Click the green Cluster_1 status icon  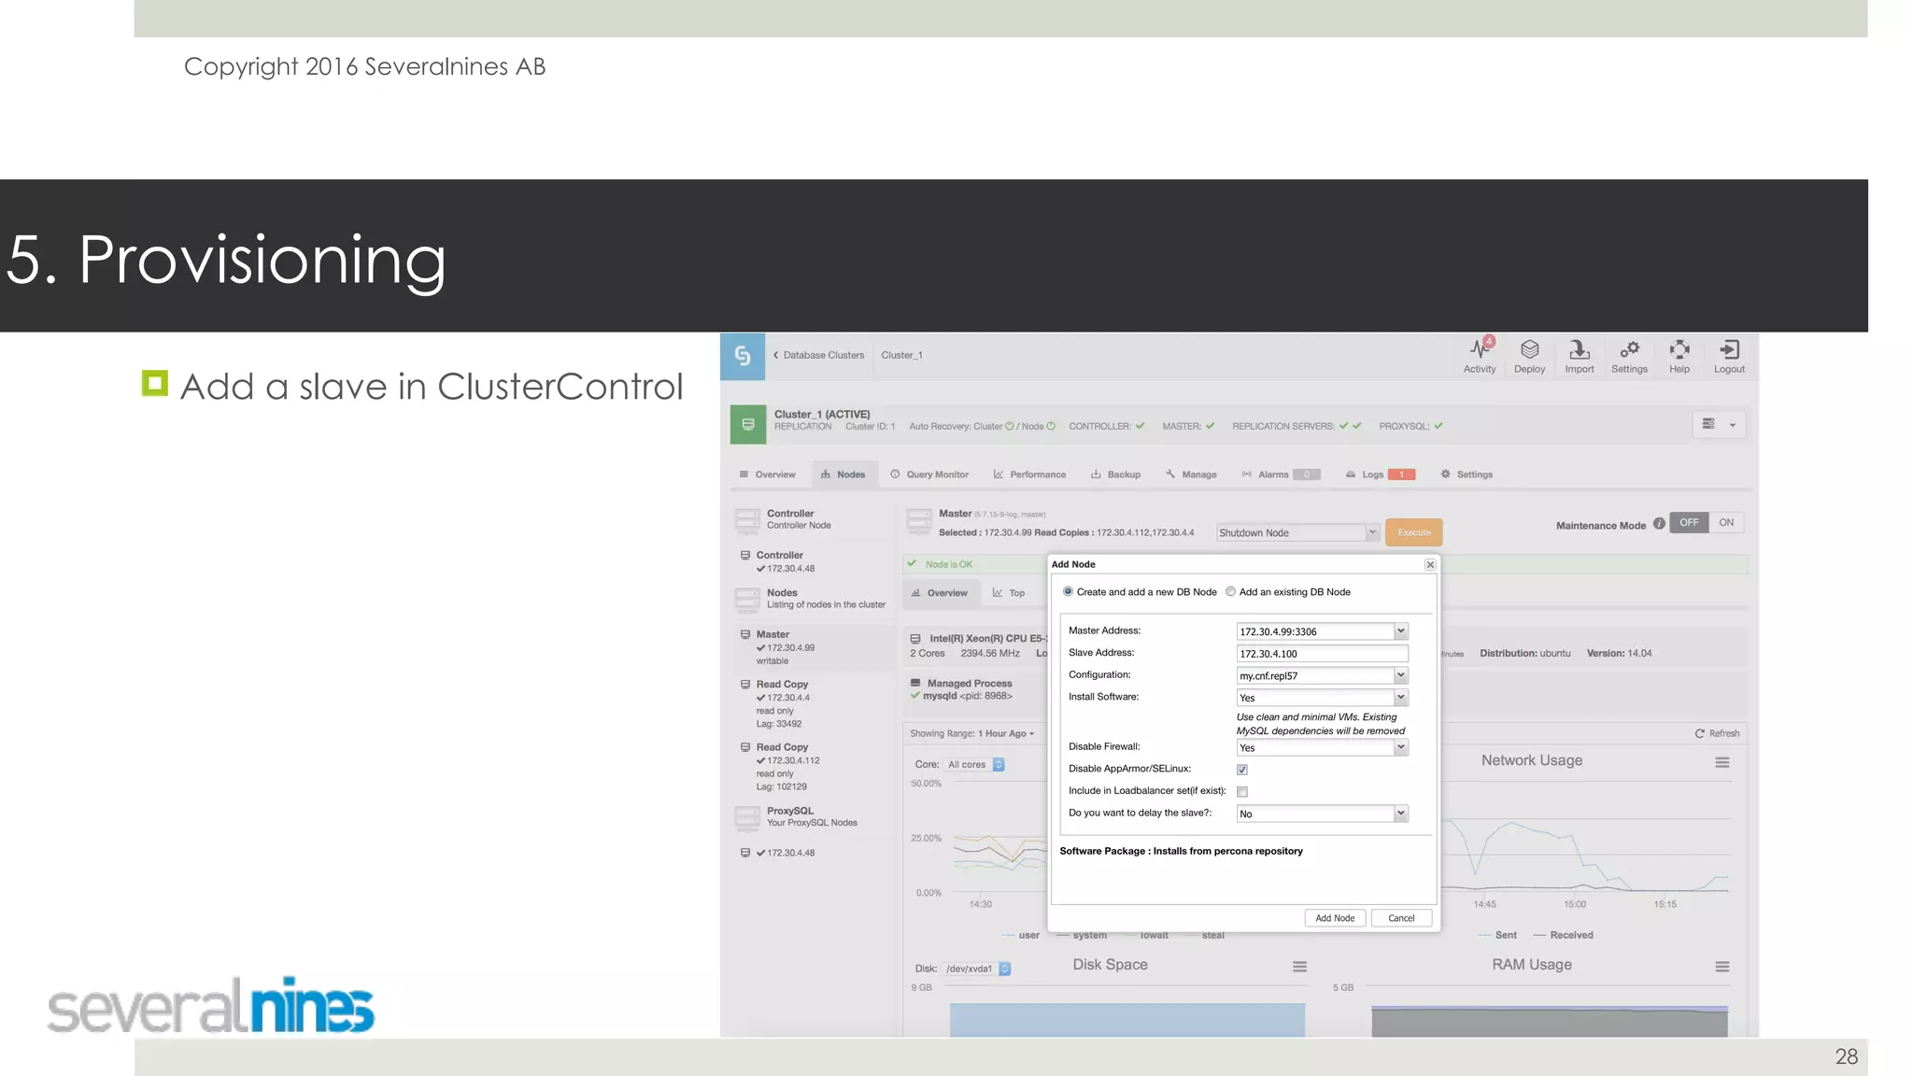[x=748, y=424]
